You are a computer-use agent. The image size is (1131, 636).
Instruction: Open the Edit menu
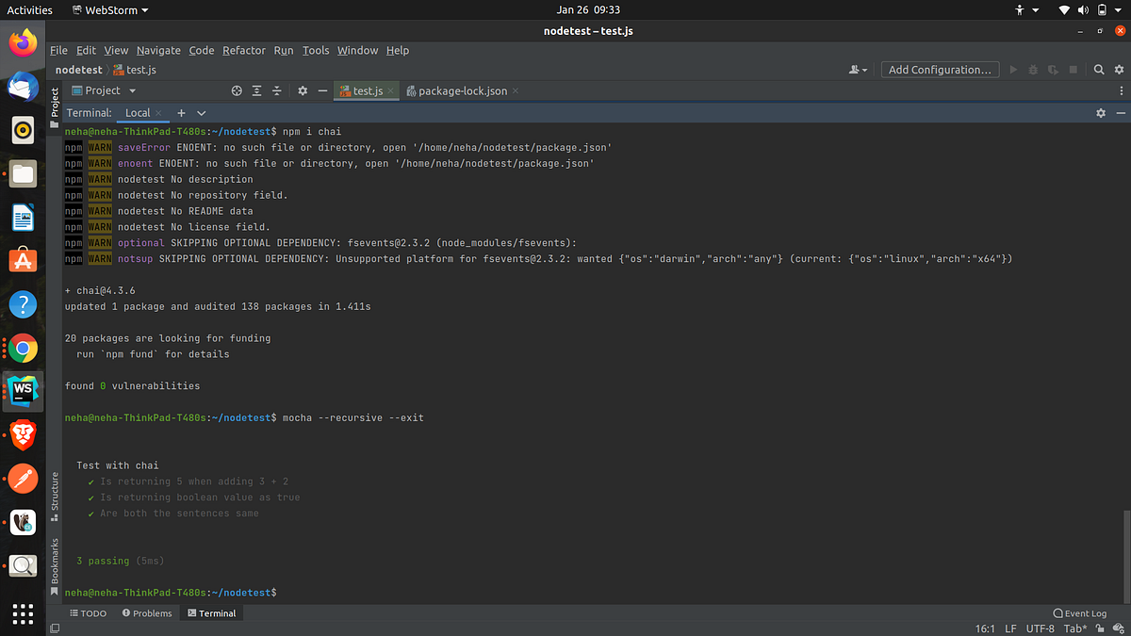[x=86, y=50]
